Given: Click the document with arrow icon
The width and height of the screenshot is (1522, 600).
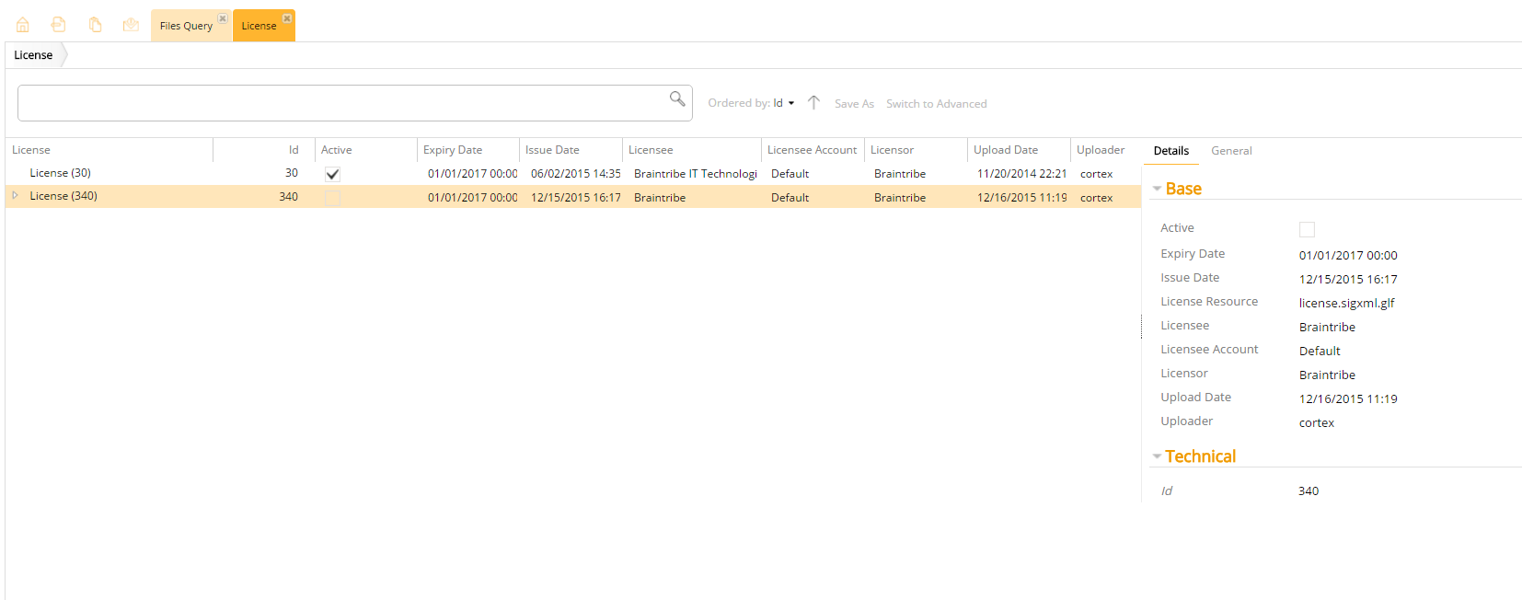Looking at the screenshot, I should [x=59, y=25].
